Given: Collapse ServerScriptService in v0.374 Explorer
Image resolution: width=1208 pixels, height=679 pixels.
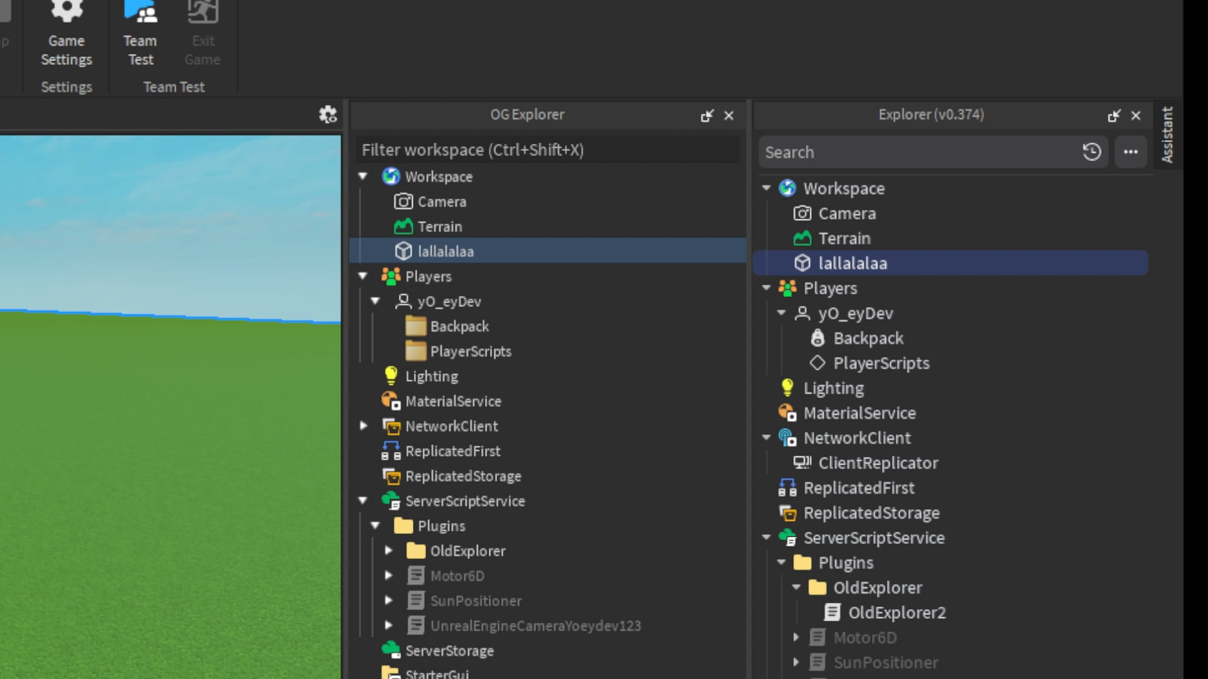Looking at the screenshot, I should coord(766,538).
